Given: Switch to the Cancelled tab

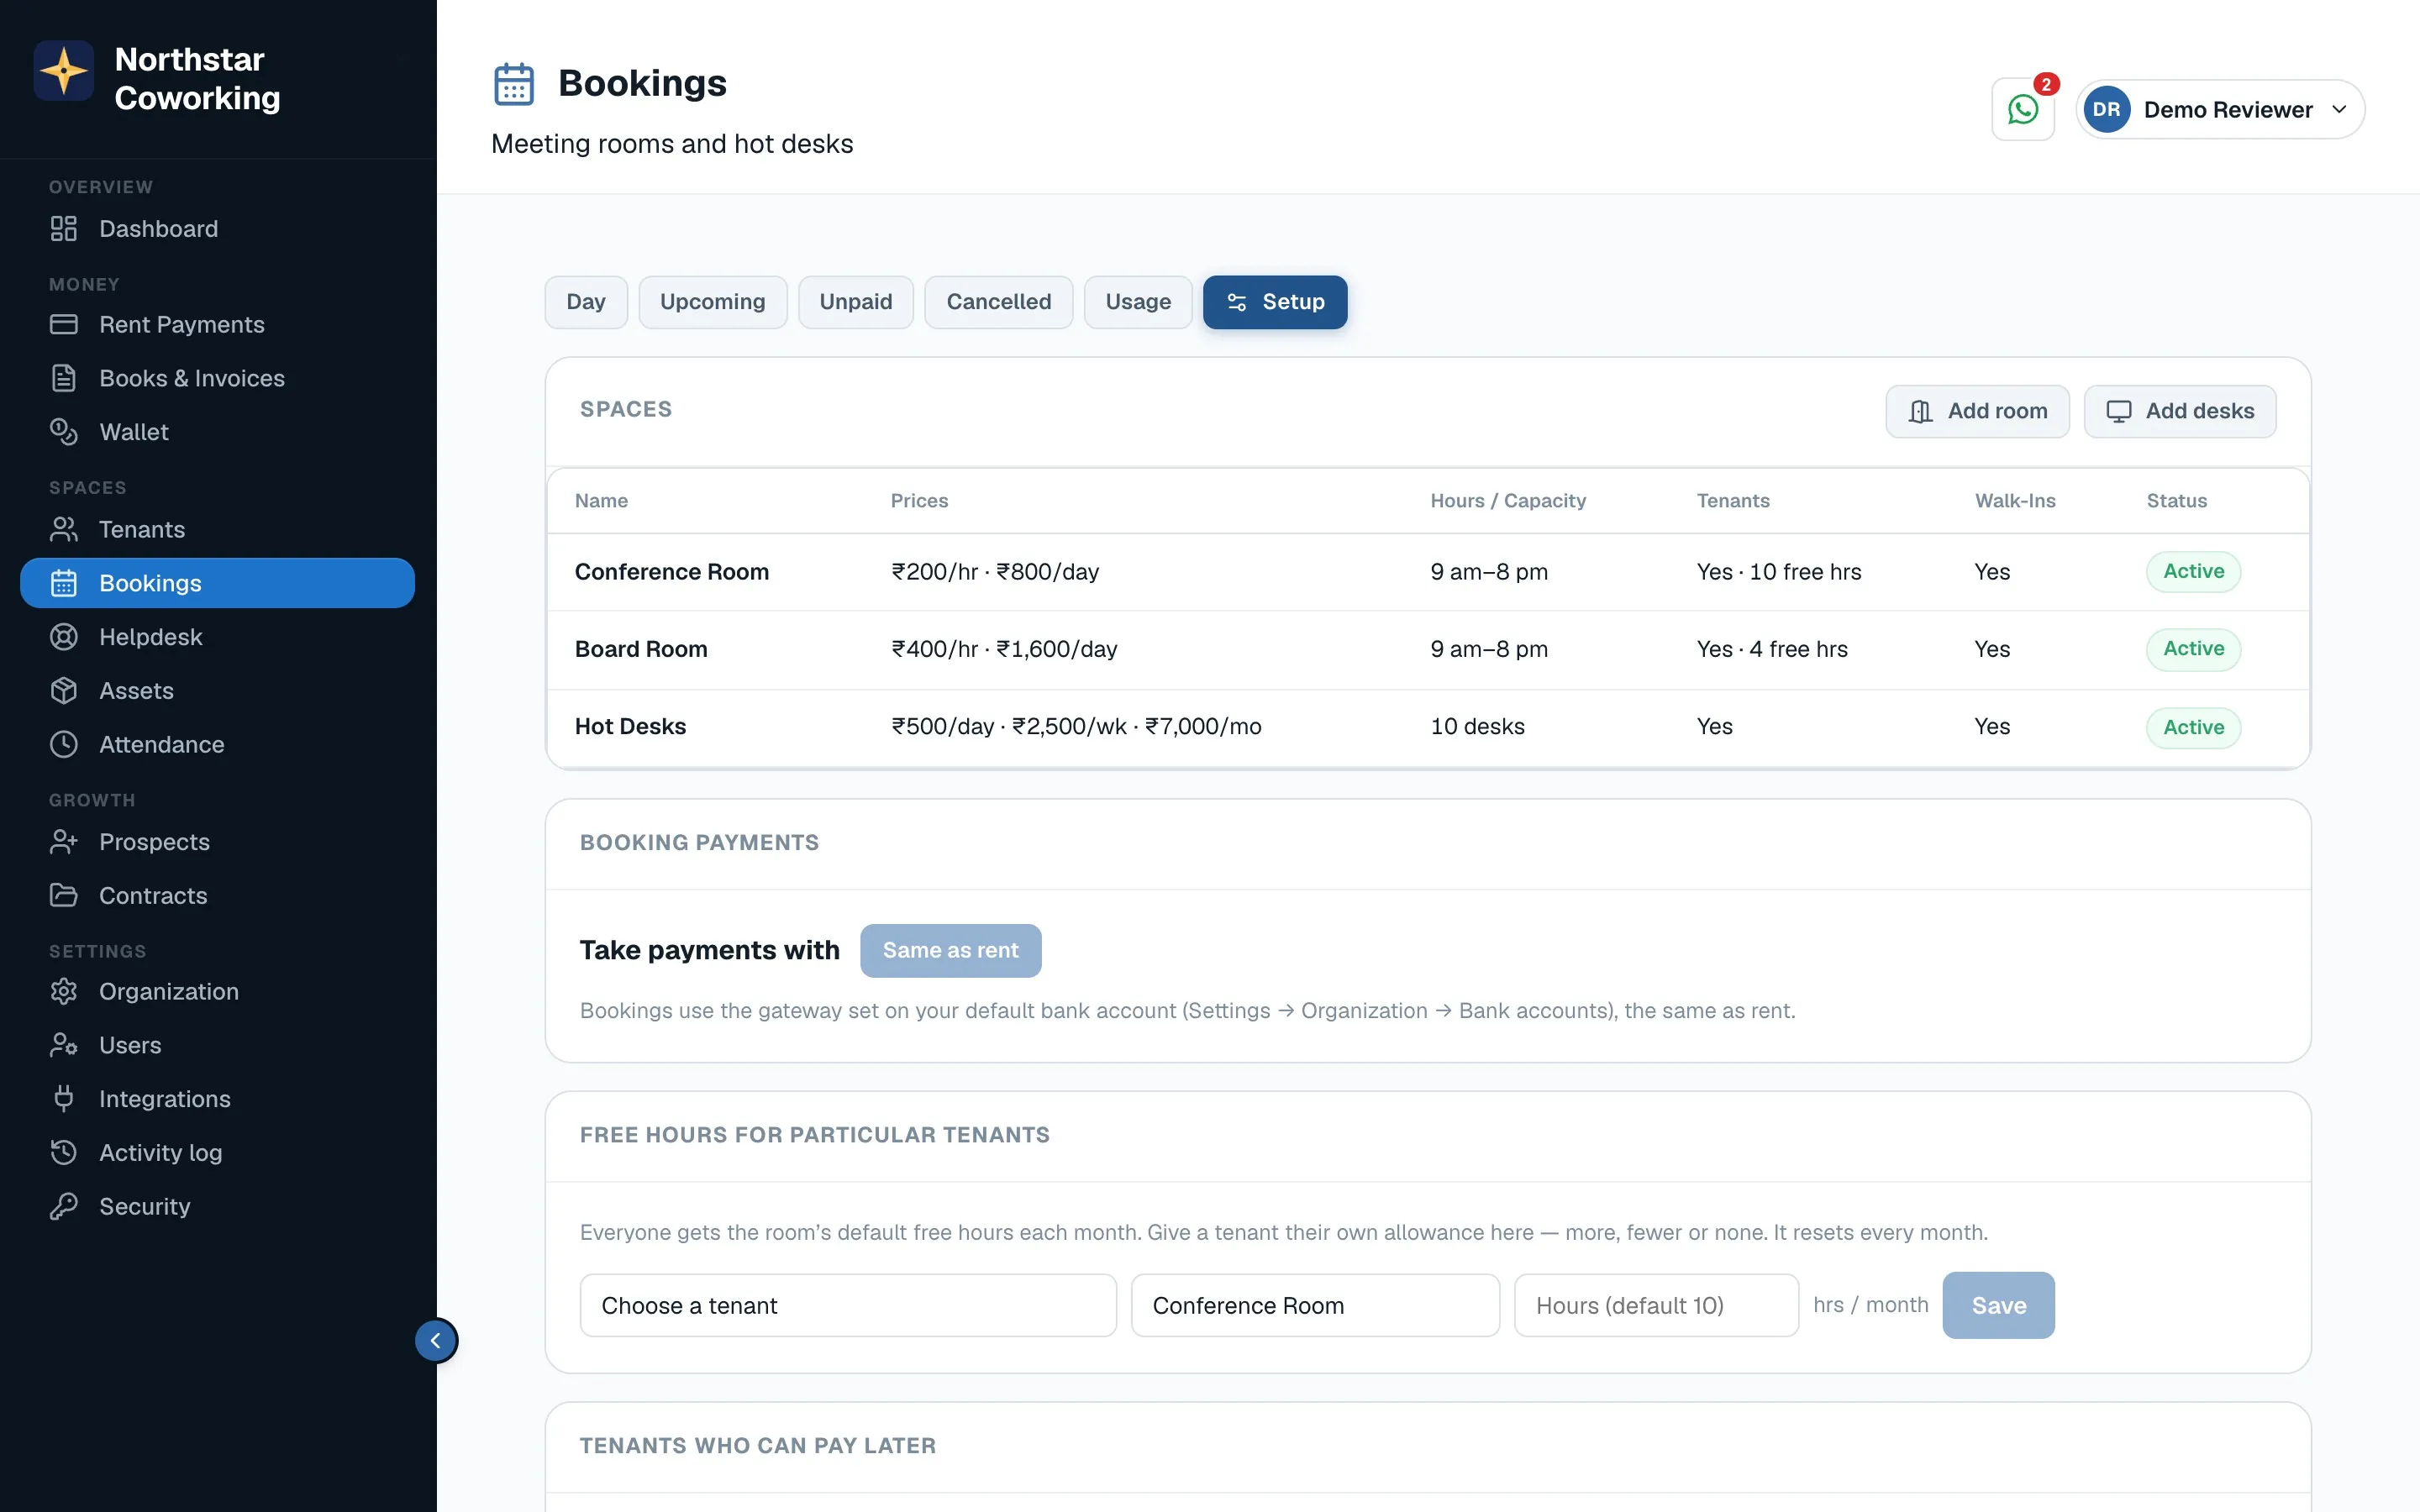Looking at the screenshot, I should click(x=999, y=302).
